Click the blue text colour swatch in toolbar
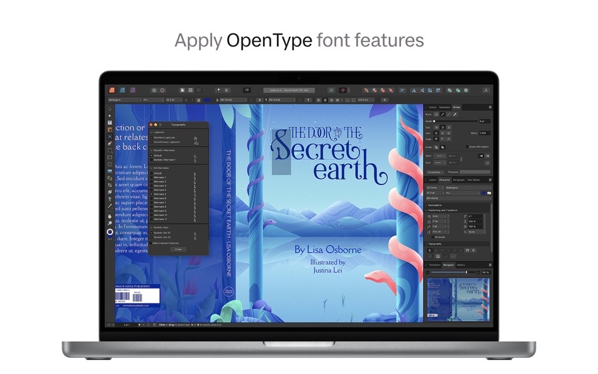This screenshot has width=598, height=374. [208, 100]
